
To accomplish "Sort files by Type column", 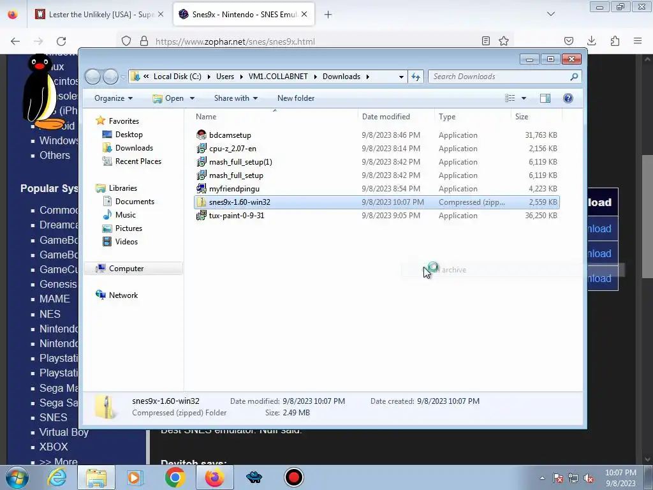I will click(x=473, y=117).
